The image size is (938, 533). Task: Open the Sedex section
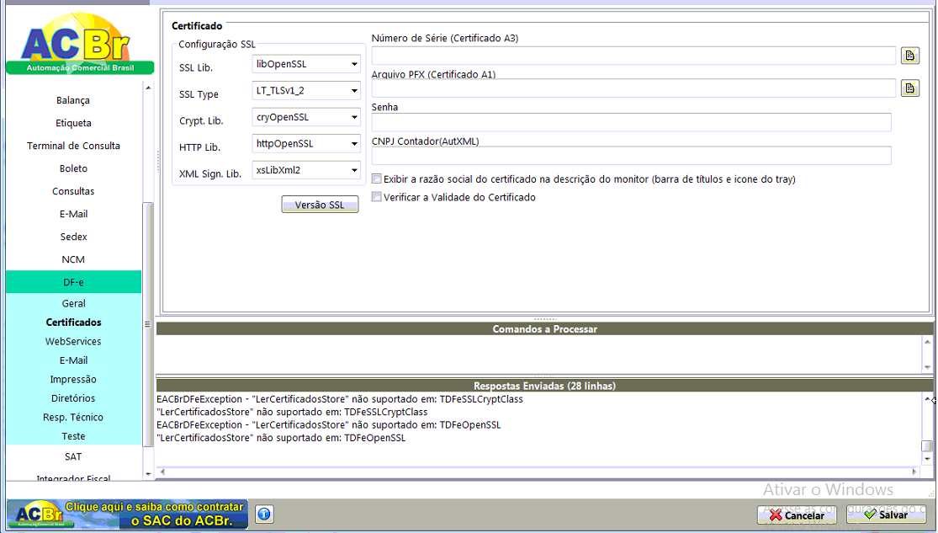point(73,237)
